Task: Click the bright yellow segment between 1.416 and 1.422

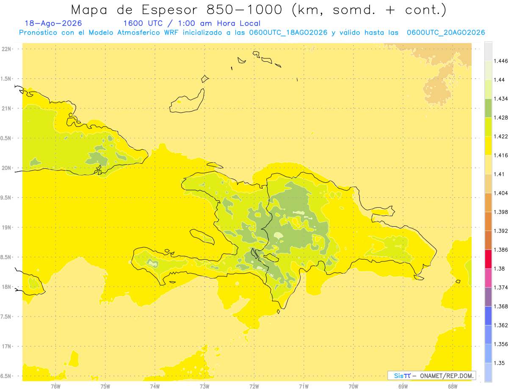Action: point(488,146)
